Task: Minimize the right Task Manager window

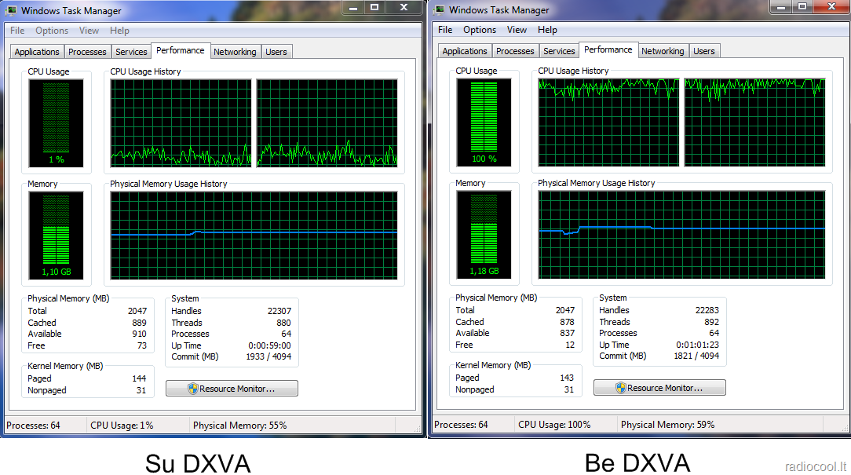Action: click(x=781, y=6)
